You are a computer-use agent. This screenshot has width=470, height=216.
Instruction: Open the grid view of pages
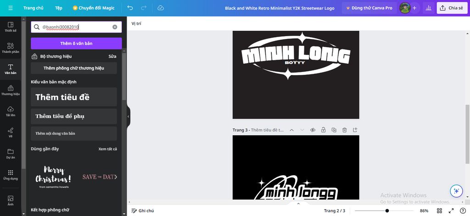pyautogui.click(x=439, y=210)
